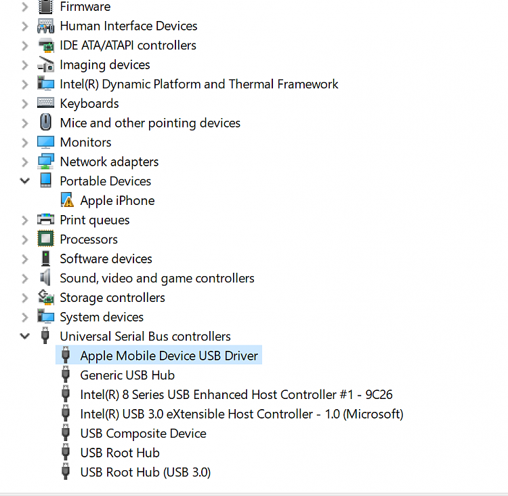Click the Processors chip icon
This screenshot has height=496, width=508.
(x=45, y=240)
